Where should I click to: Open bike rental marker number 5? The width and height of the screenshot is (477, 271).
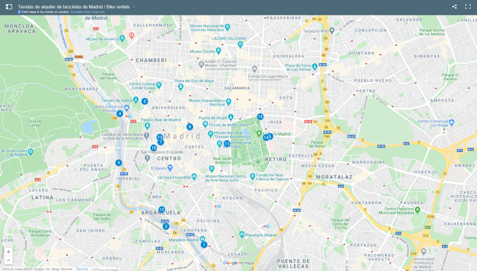(x=144, y=101)
